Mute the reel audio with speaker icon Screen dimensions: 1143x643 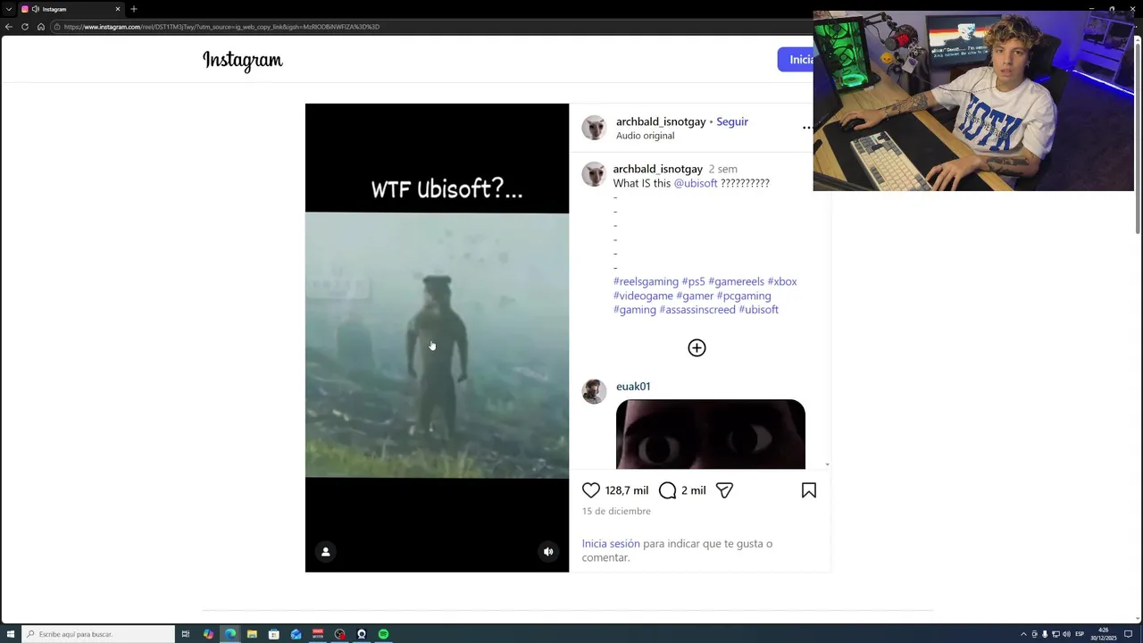[548, 552]
